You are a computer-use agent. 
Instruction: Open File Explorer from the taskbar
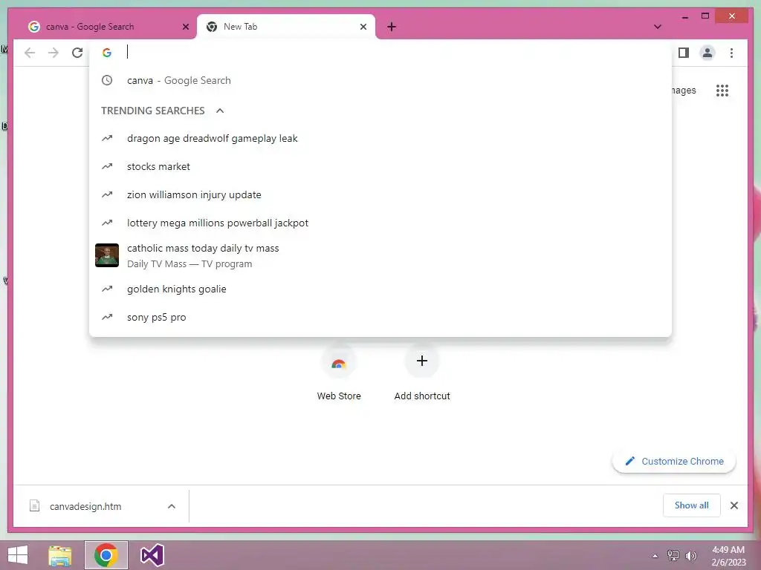60,555
